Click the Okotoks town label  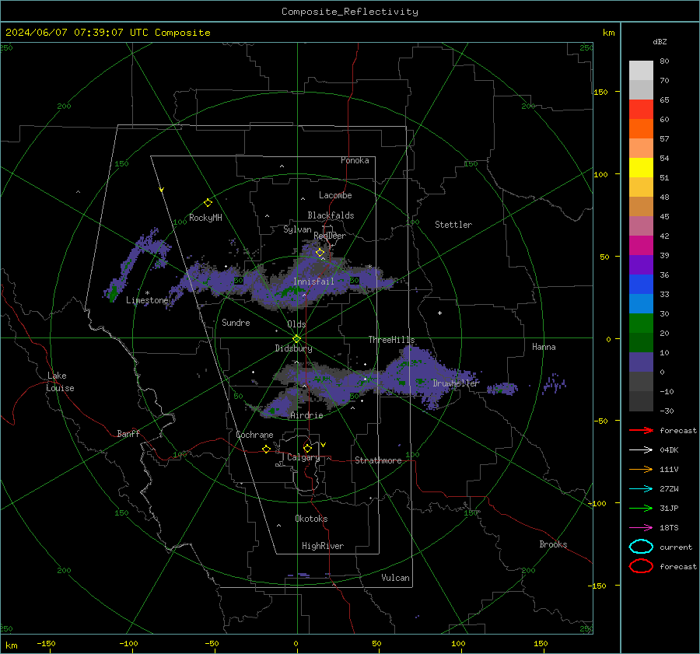(311, 519)
